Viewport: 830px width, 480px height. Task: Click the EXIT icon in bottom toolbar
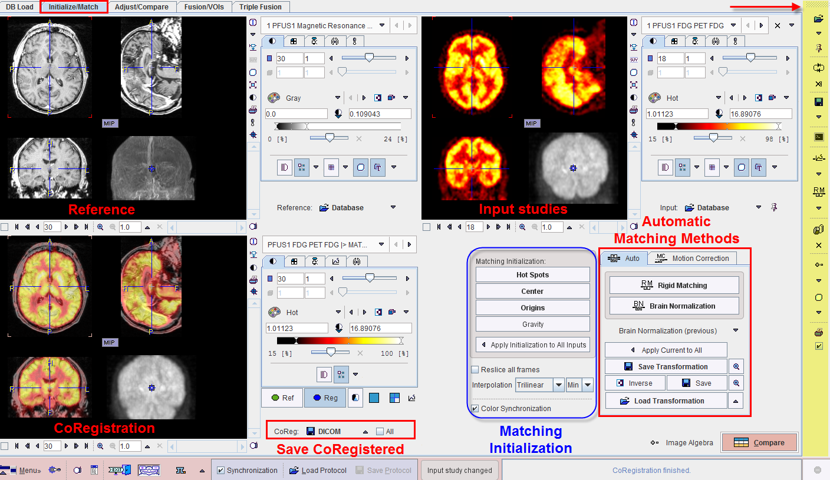pyautogui.click(x=120, y=470)
